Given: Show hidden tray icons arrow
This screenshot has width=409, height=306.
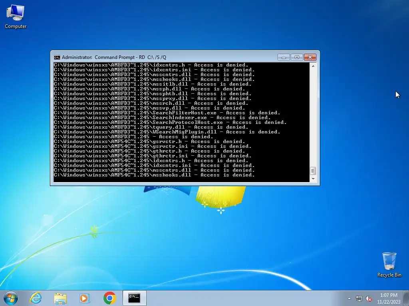Looking at the screenshot, I should 349,298.
